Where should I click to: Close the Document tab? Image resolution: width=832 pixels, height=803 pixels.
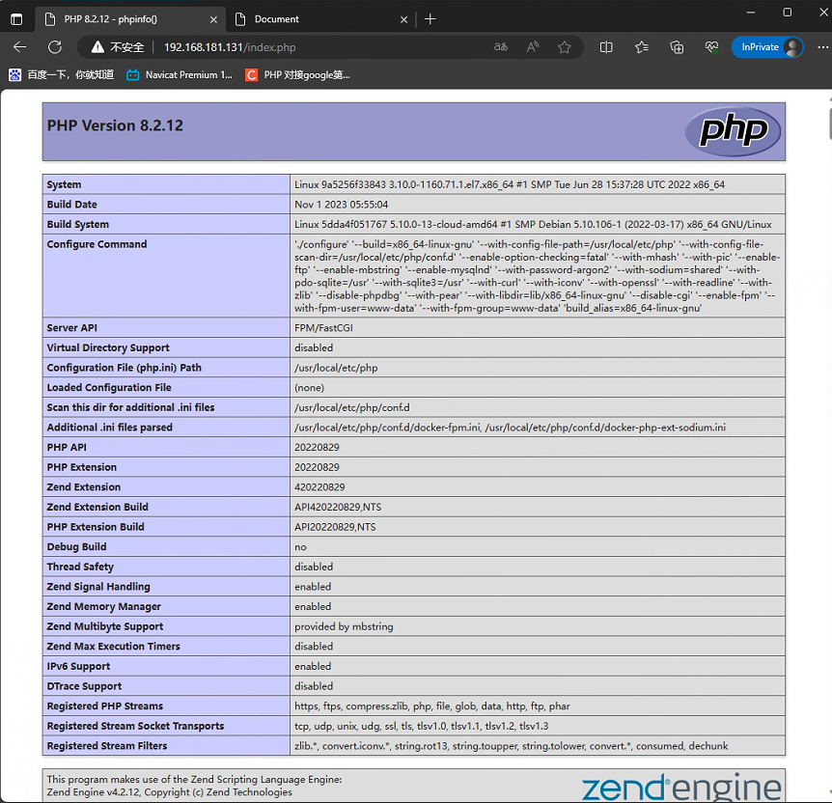pyautogui.click(x=403, y=19)
